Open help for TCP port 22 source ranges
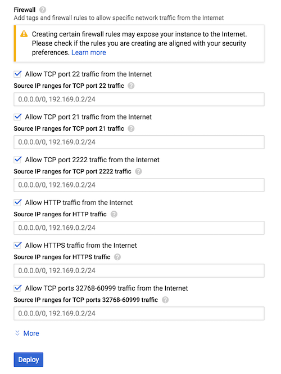This screenshot has height=374, width=281. (131, 86)
